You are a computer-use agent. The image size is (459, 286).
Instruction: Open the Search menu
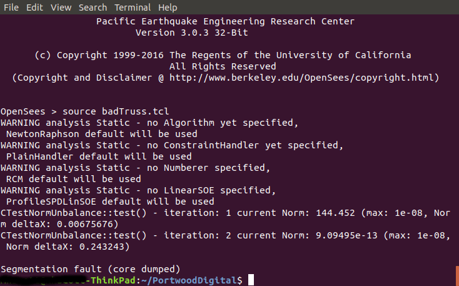(x=93, y=8)
